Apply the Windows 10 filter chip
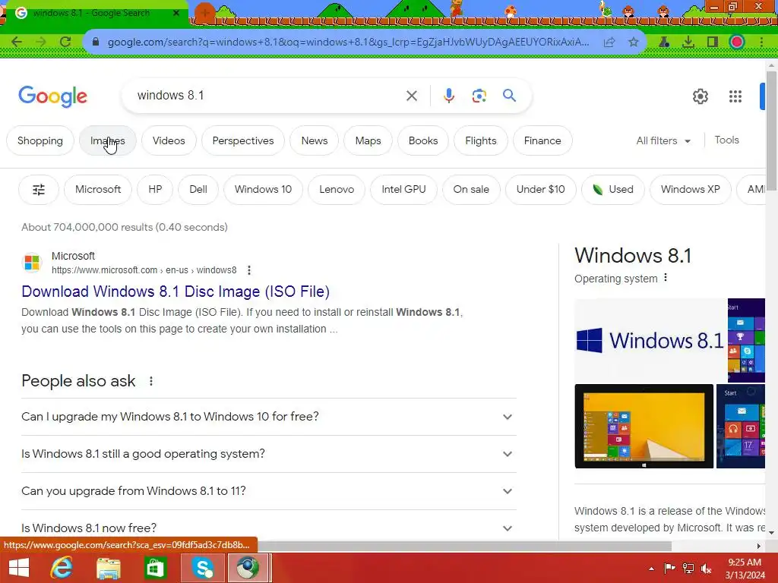The width and height of the screenshot is (778, 583). point(263,189)
